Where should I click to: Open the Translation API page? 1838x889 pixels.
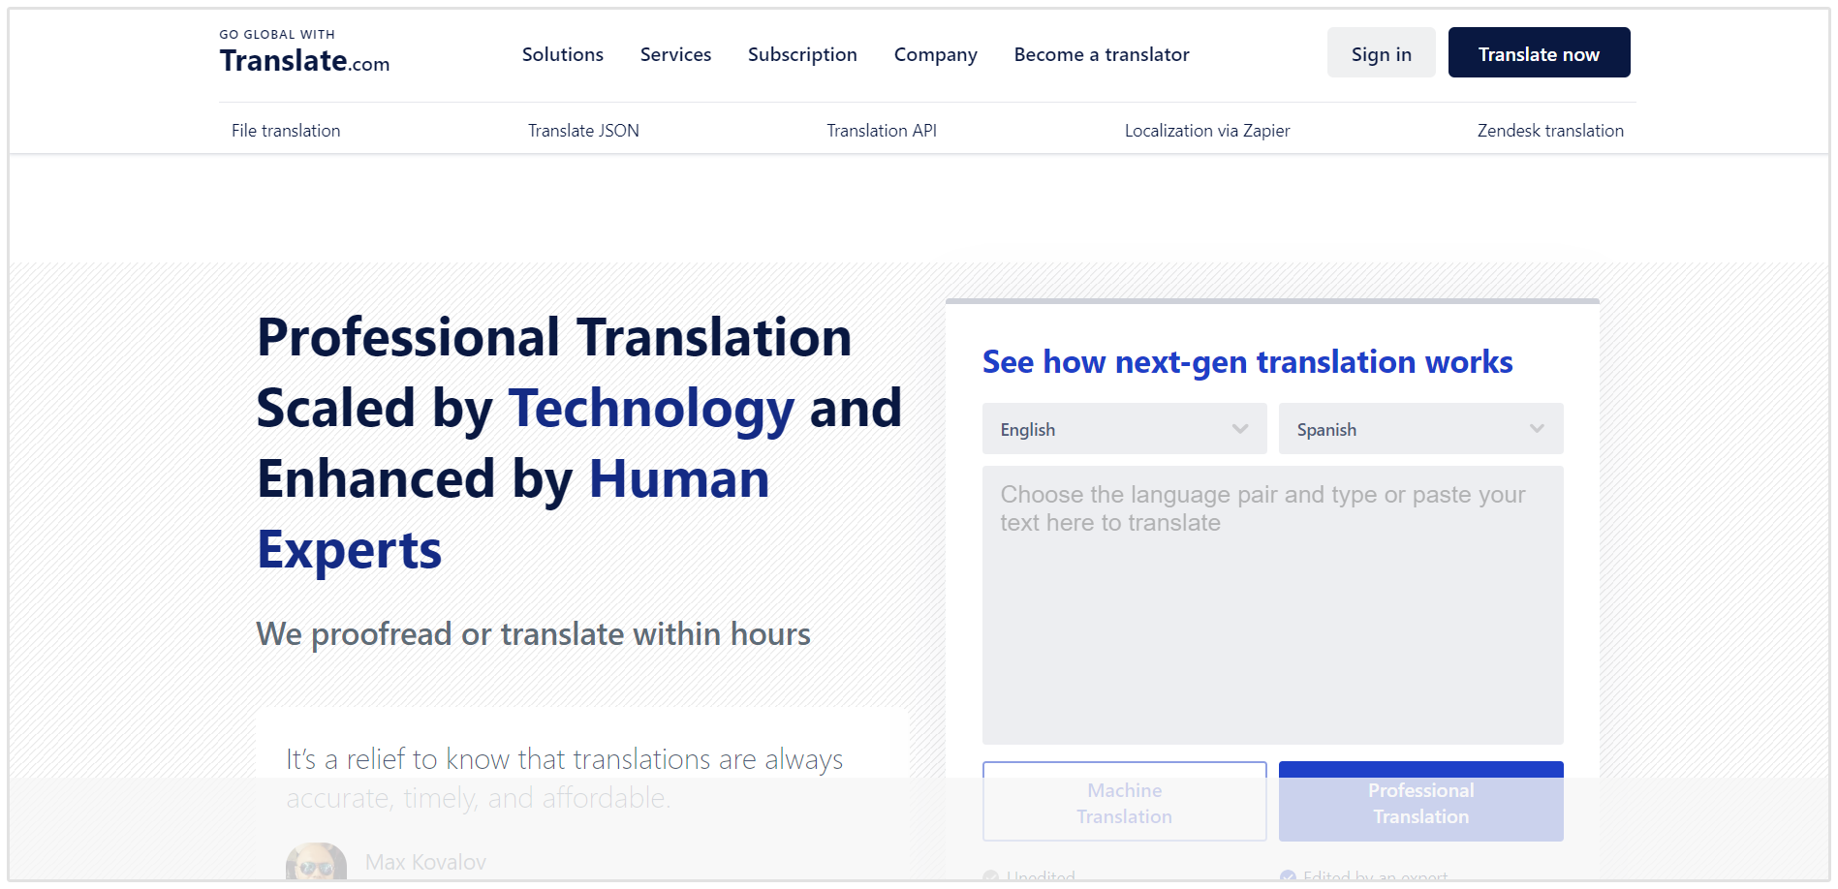coord(882,130)
